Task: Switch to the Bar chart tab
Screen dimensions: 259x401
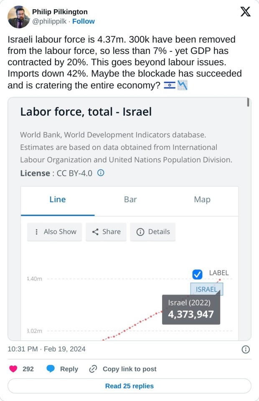Action: [x=130, y=200]
